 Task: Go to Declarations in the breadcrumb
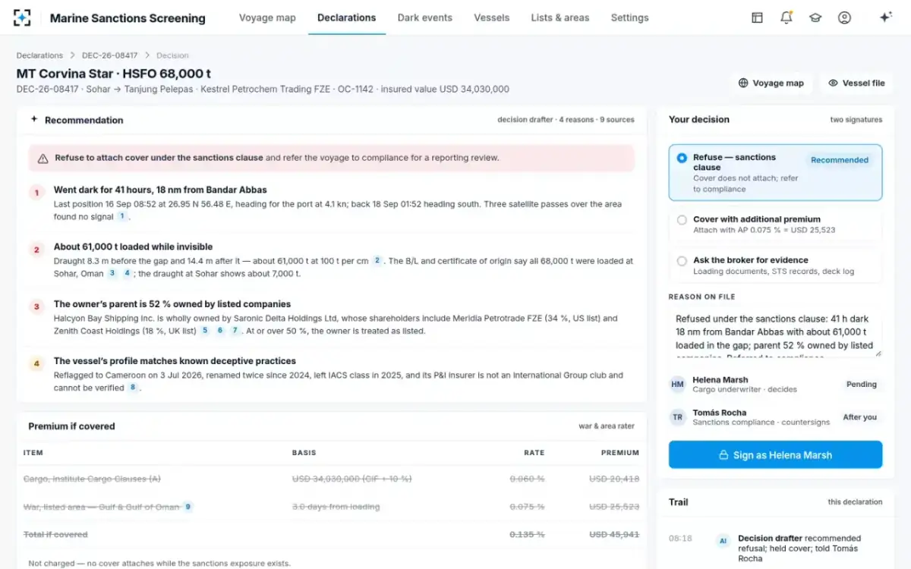(39, 55)
